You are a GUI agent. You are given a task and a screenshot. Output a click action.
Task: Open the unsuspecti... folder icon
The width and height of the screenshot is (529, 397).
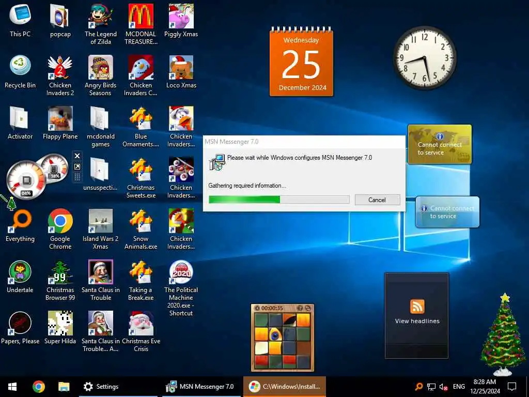101,174
